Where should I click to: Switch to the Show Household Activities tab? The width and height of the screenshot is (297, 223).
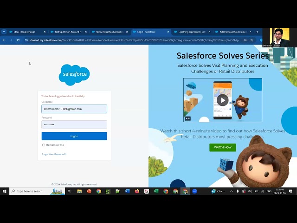pyautogui.click(x=110, y=32)
